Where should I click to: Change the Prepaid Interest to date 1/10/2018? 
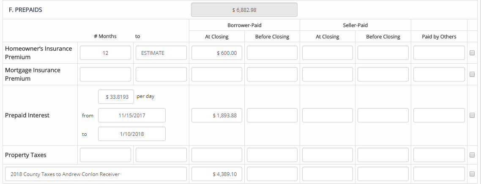[132, 134]
